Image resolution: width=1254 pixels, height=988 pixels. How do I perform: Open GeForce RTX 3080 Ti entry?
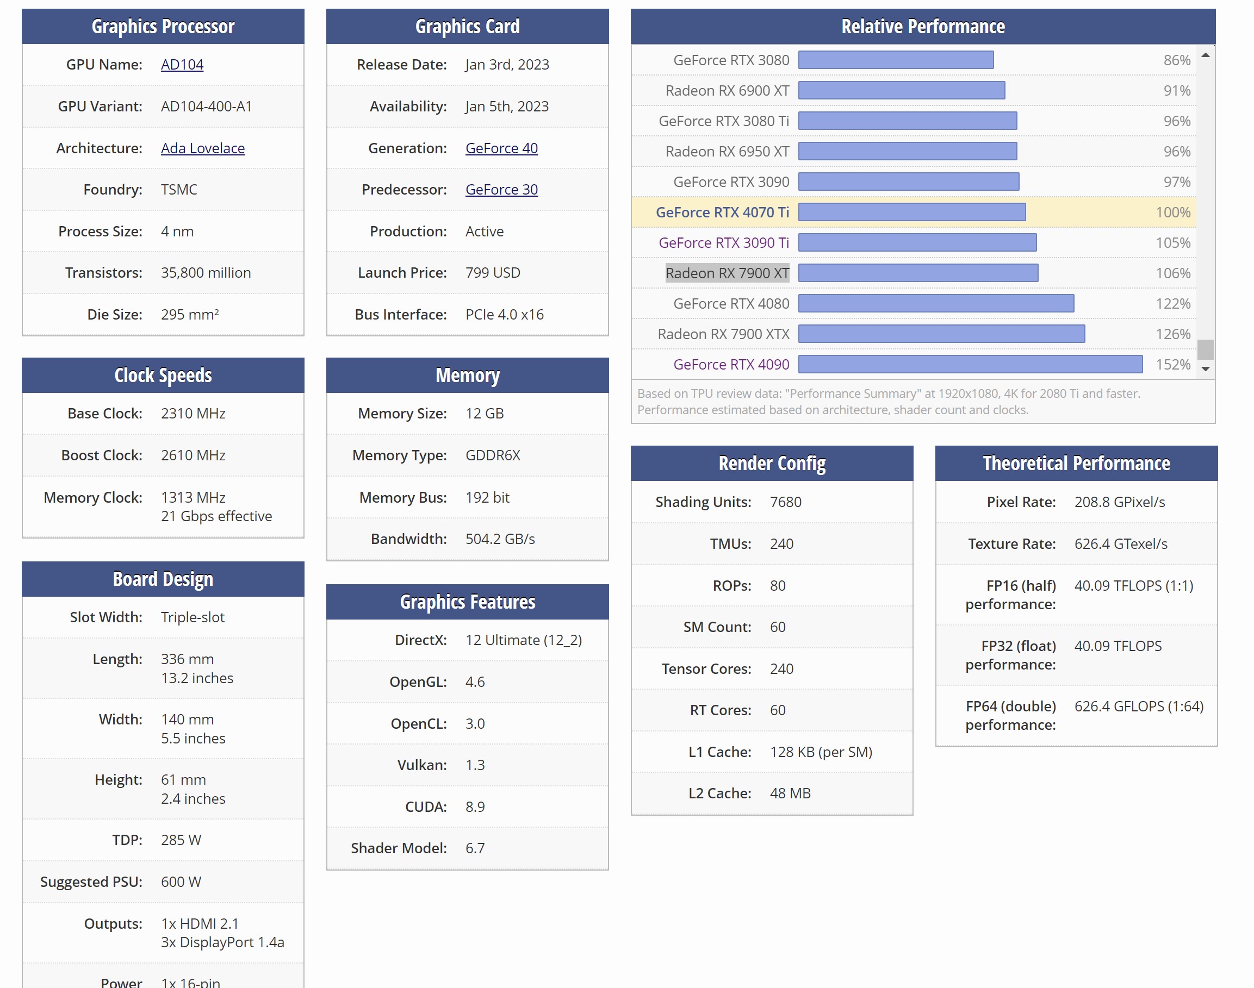point(723,121)
